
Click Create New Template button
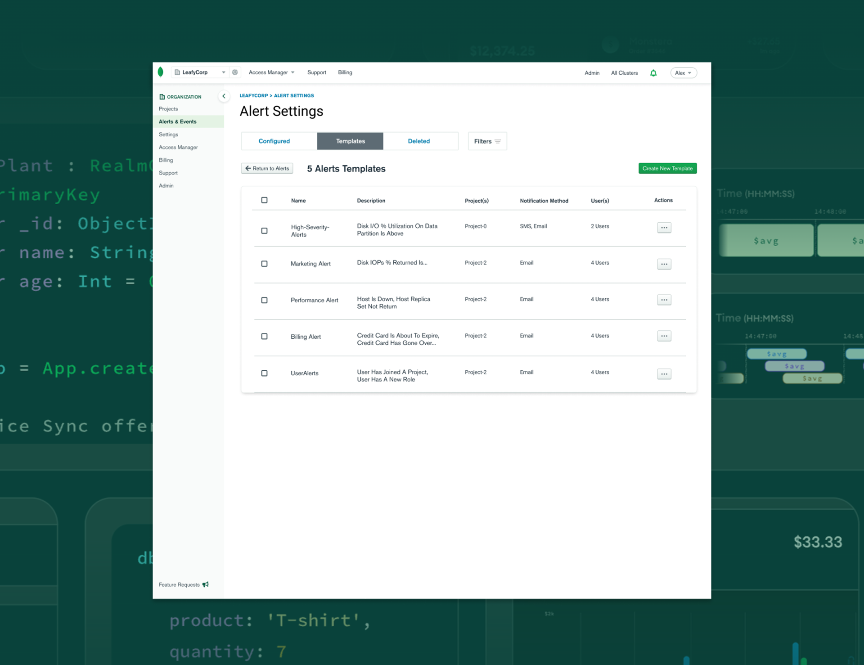click(667, 168)
